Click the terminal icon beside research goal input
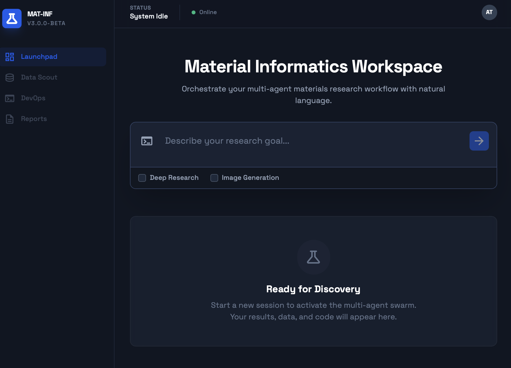 pos(147,141)
